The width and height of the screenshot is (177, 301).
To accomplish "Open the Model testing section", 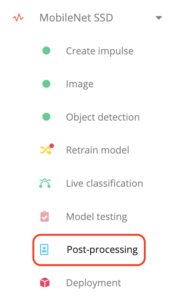I will (97, 217).
